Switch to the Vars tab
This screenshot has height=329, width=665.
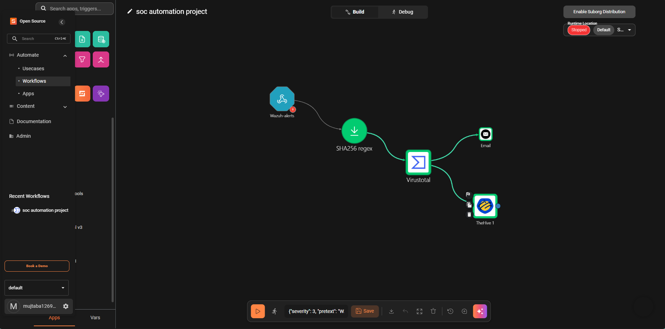click(95, 318)
